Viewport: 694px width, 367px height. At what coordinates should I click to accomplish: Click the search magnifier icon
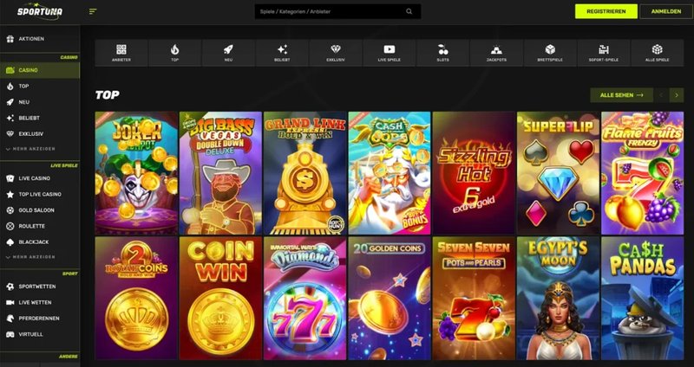tap(409, 11)
